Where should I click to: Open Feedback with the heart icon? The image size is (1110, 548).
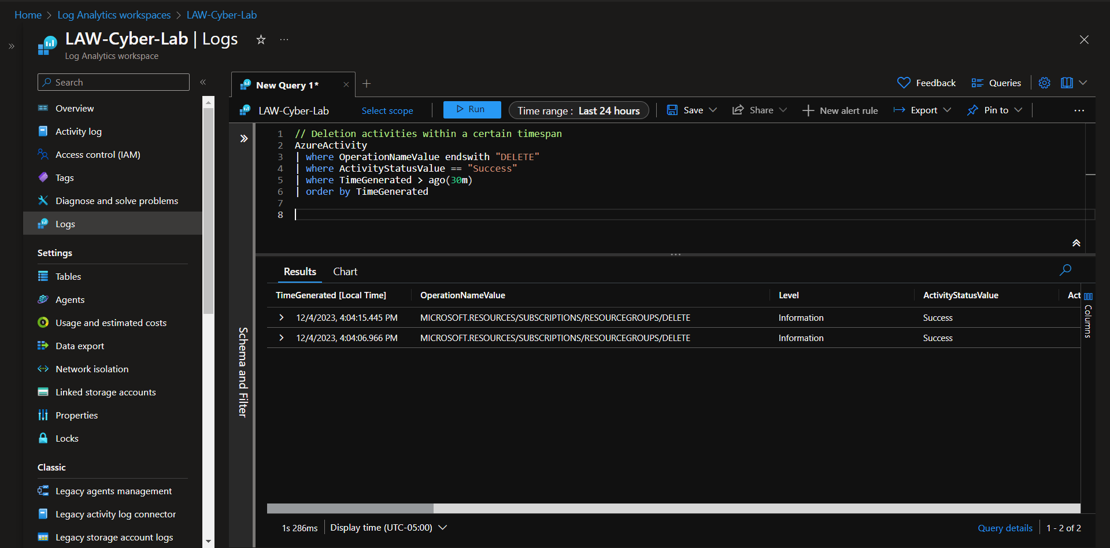pos(926,83)
